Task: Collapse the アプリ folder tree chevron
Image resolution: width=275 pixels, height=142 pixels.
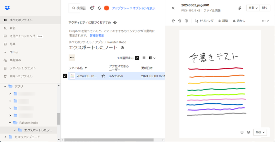Action: [x=5, y=86]
